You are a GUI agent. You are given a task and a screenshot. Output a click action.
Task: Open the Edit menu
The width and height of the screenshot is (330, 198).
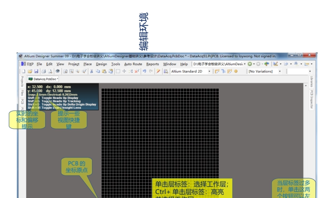tap(49, 64)
